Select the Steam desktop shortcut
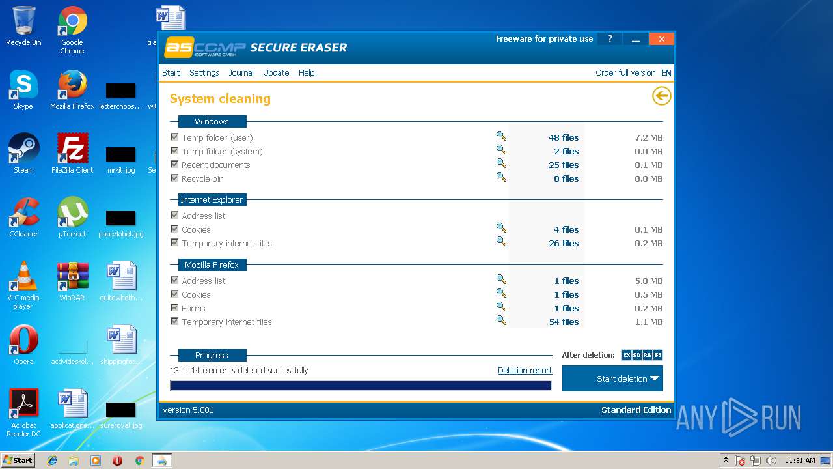The image size is (833, 469). pyautogui.click(x=23, y=154)
